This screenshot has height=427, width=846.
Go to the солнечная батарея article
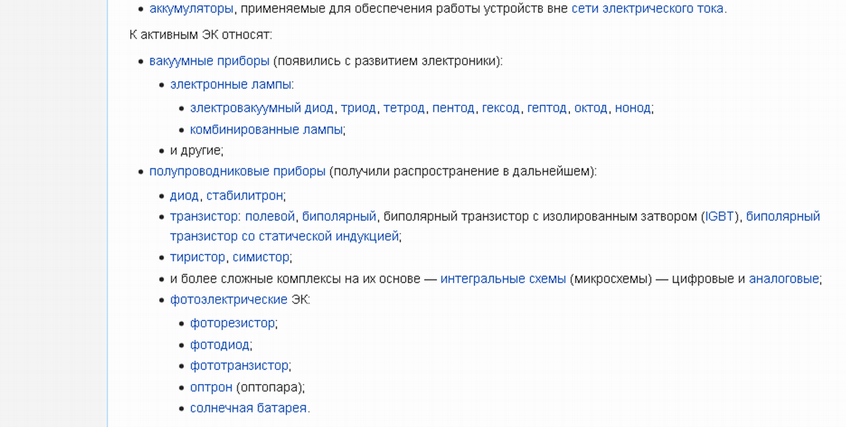pos(248,408)
